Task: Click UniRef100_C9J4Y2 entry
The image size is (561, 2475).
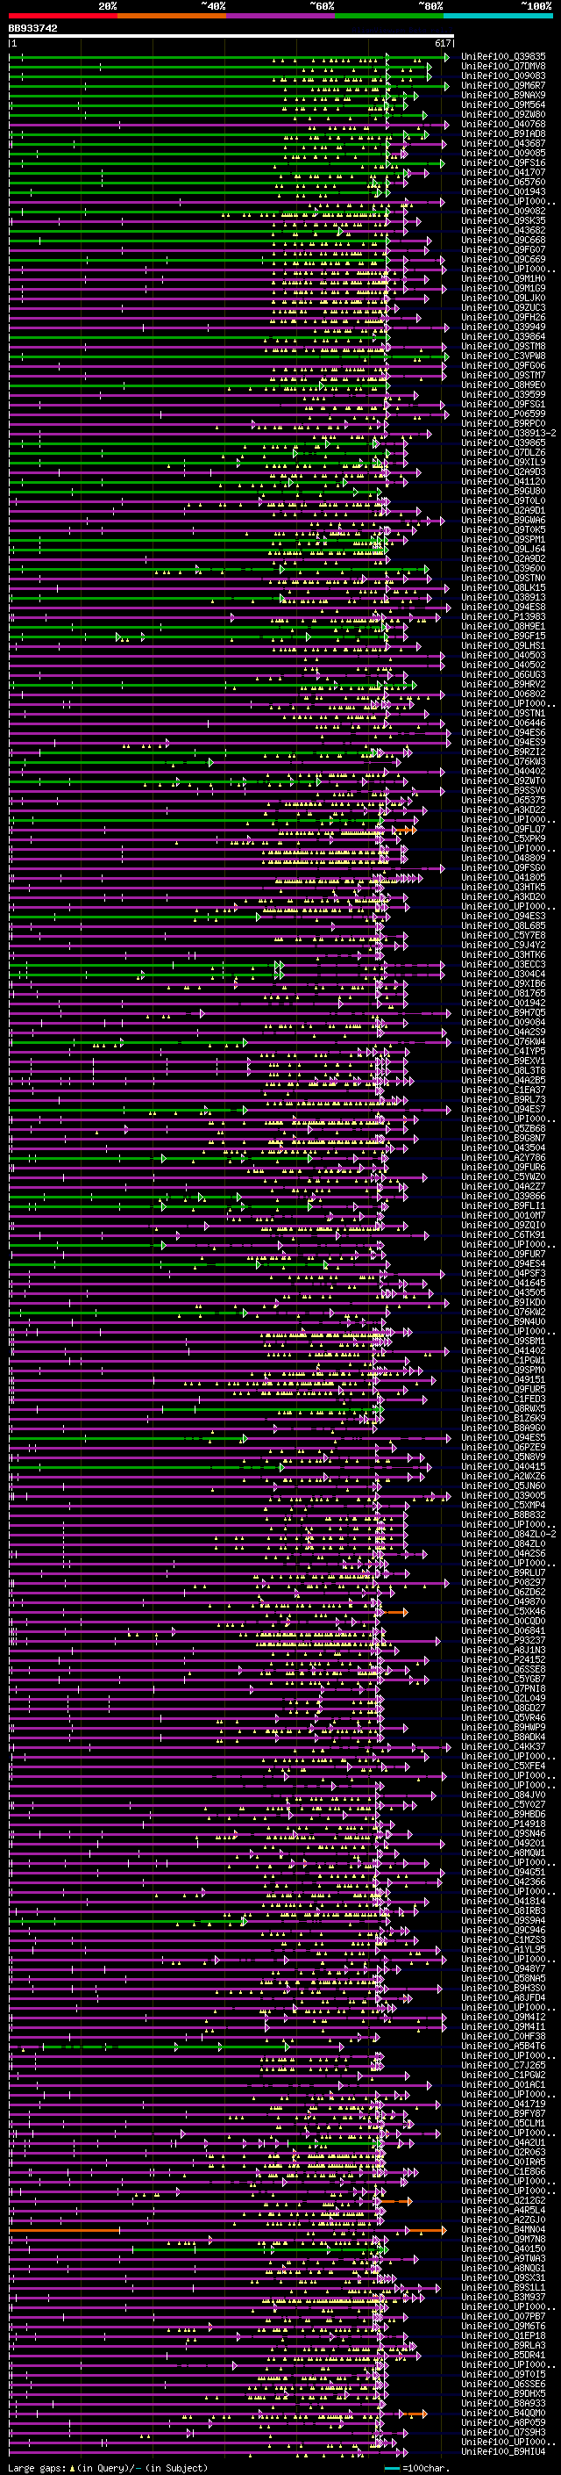Action: tap(503, 946)
